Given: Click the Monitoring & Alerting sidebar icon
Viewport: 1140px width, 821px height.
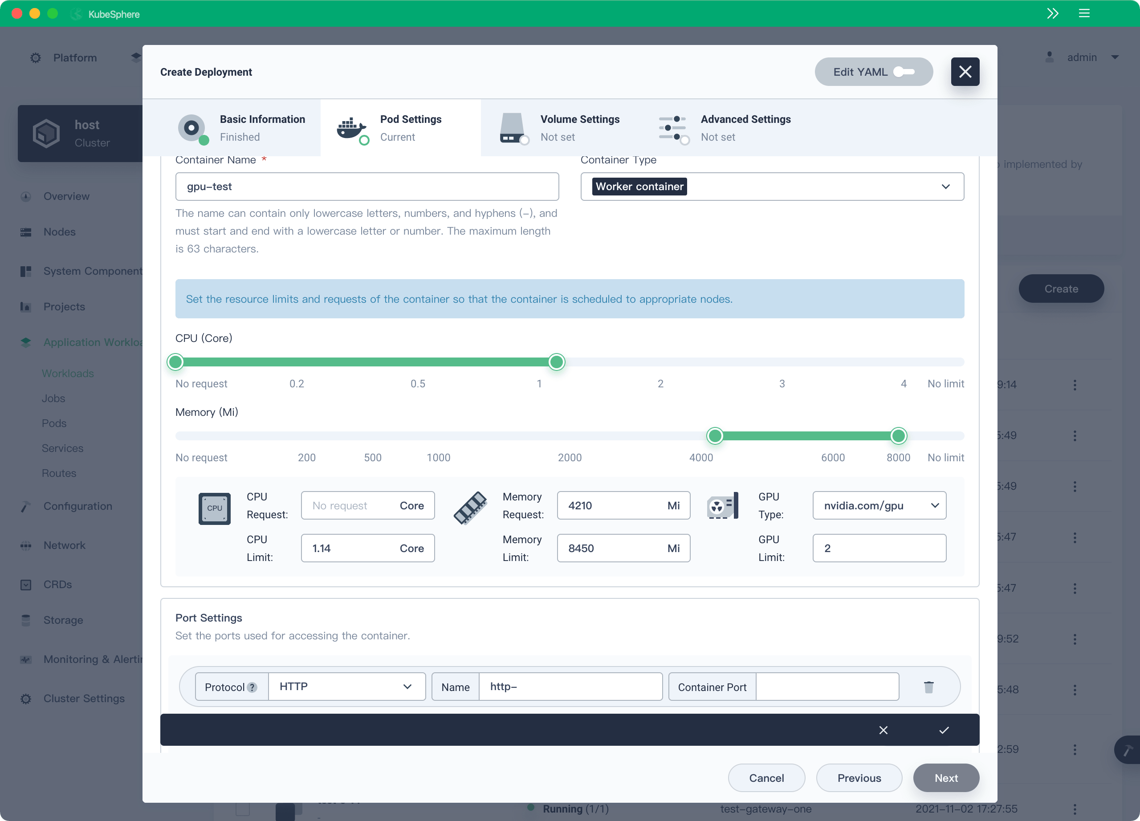Looking at the screenshot, I should point(26,659).
